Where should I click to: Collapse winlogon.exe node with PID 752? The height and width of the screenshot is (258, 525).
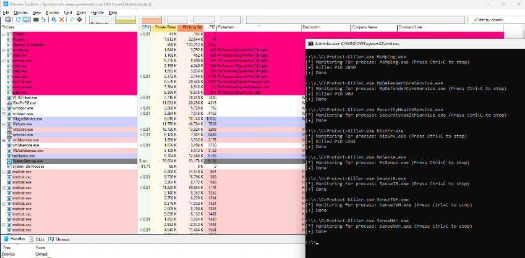tap(4, 108)
